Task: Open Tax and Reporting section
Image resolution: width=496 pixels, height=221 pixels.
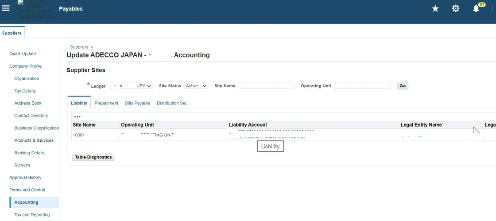Action: coord(32,215)
